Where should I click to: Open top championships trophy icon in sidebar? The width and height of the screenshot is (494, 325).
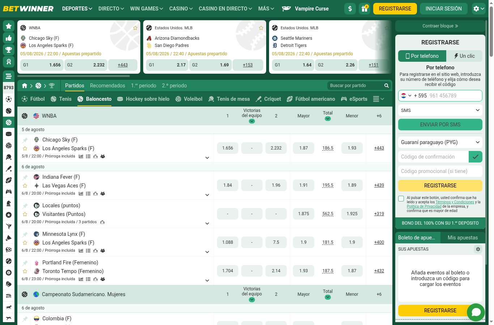(x=9, y=50)
